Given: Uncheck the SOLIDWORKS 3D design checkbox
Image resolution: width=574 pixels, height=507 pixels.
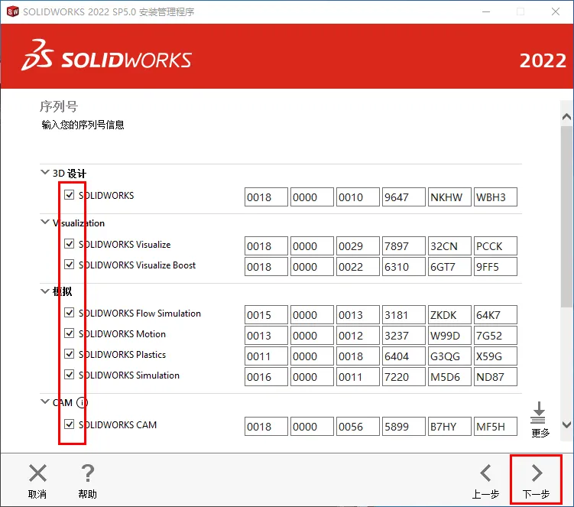Looking at the screenshot, I should pyautogui.click(x=70, y=194).
